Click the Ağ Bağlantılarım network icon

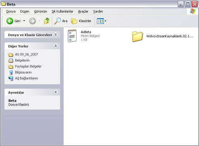pyautogui.click(x=11, y=78)
